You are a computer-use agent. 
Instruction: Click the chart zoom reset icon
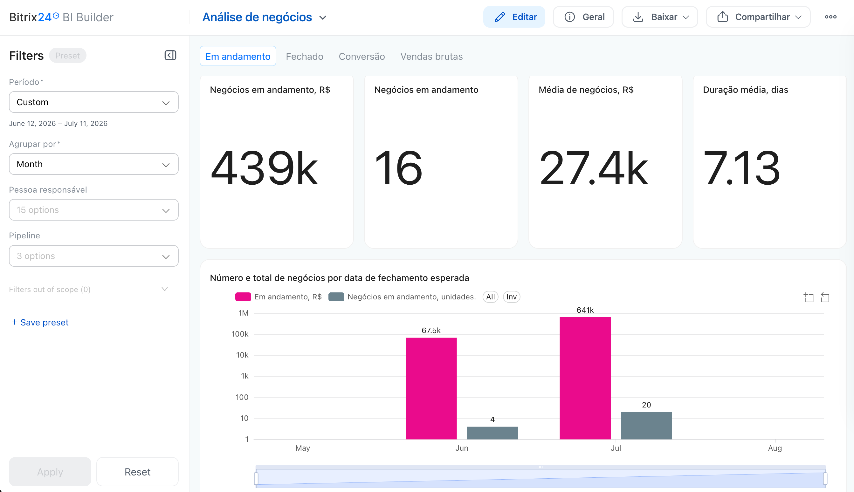pos(825,297)
